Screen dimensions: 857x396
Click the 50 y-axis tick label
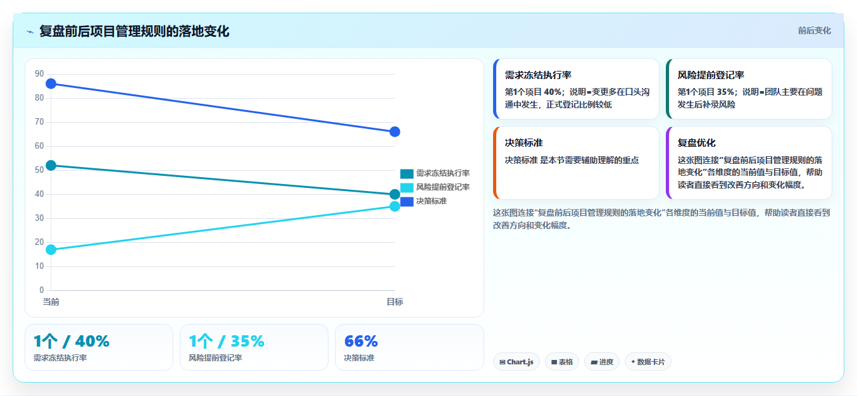tap(39, 170)
